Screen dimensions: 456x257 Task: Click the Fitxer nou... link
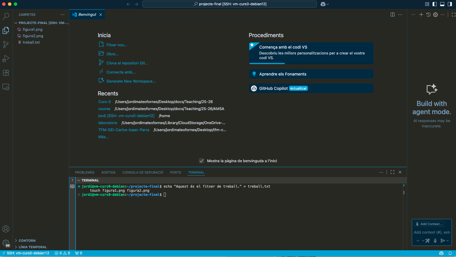coord(117,45)
